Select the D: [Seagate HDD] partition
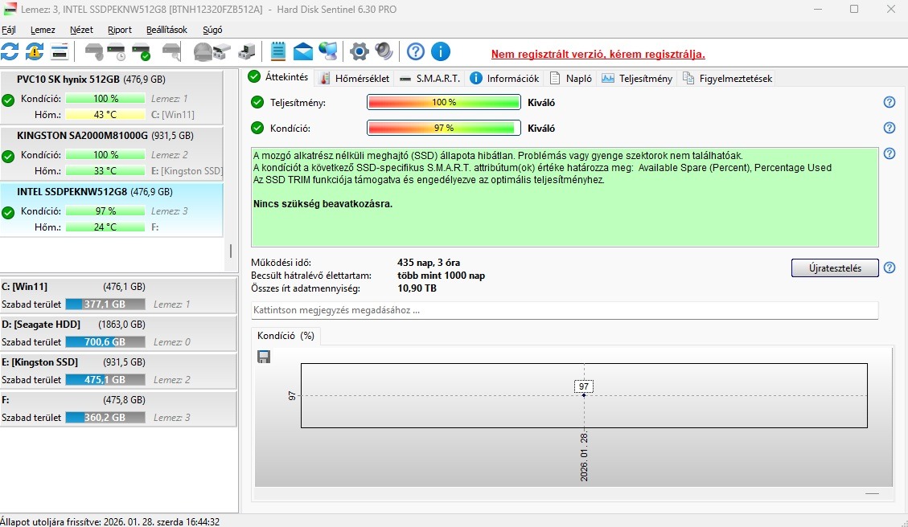Image resolution: width=908 pixels, height=527 pixels. coord(118,333)
